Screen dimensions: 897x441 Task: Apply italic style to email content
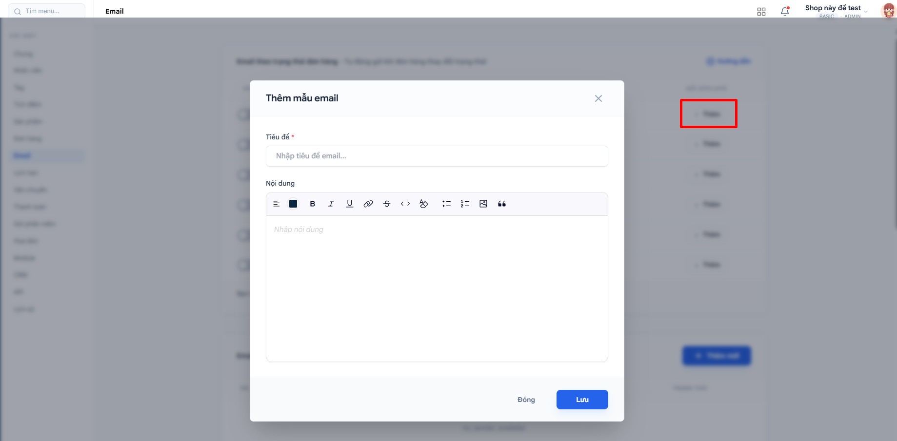(331, 204)
